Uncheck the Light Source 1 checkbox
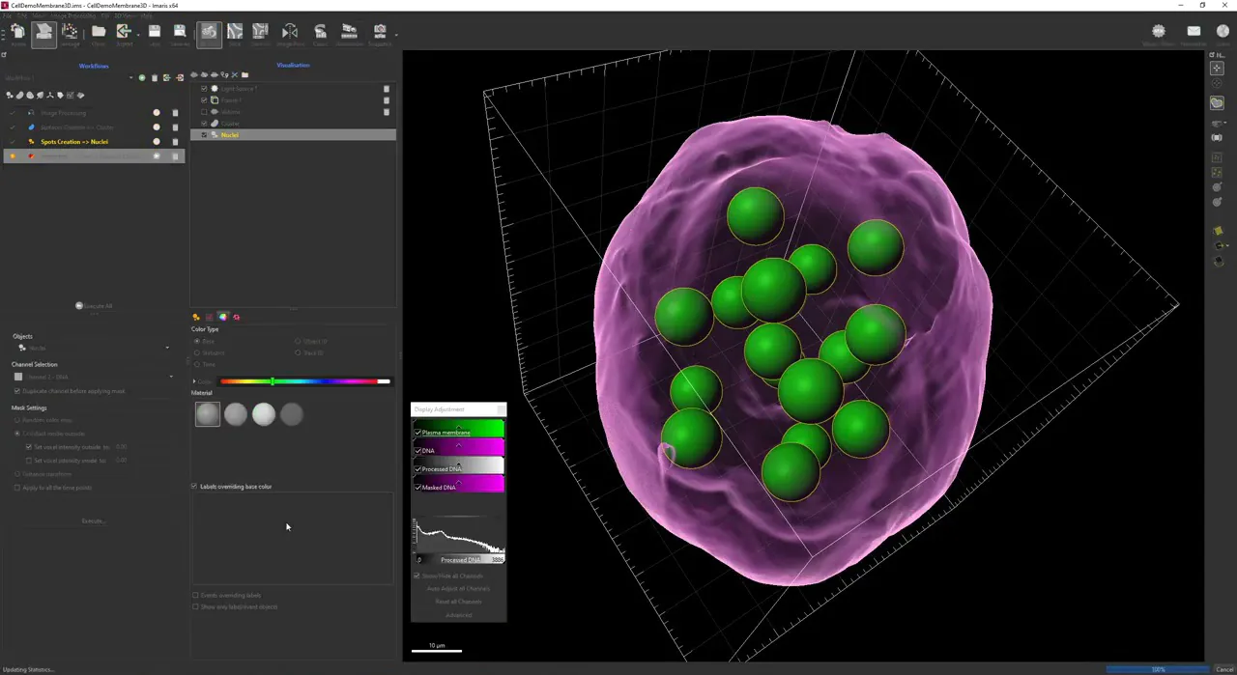This screenshot has height=675, width=1237. (204, 89)
